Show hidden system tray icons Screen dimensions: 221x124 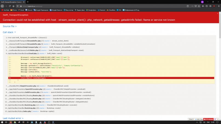click(x=197, y=122)
